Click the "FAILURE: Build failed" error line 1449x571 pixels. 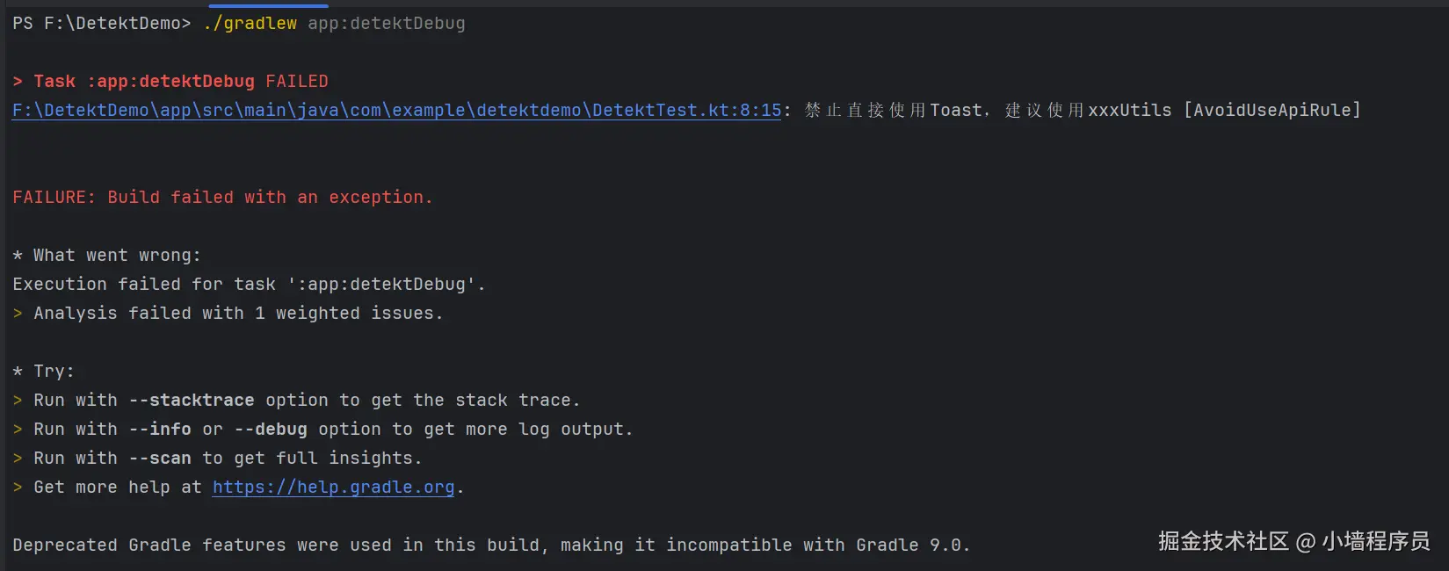pos(222,198)
